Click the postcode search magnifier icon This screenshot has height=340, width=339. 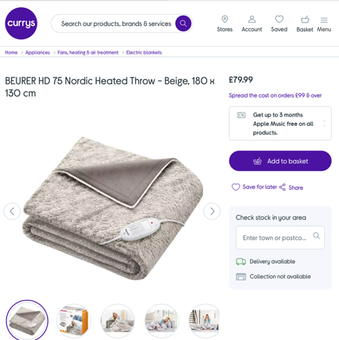click(316, 236)
